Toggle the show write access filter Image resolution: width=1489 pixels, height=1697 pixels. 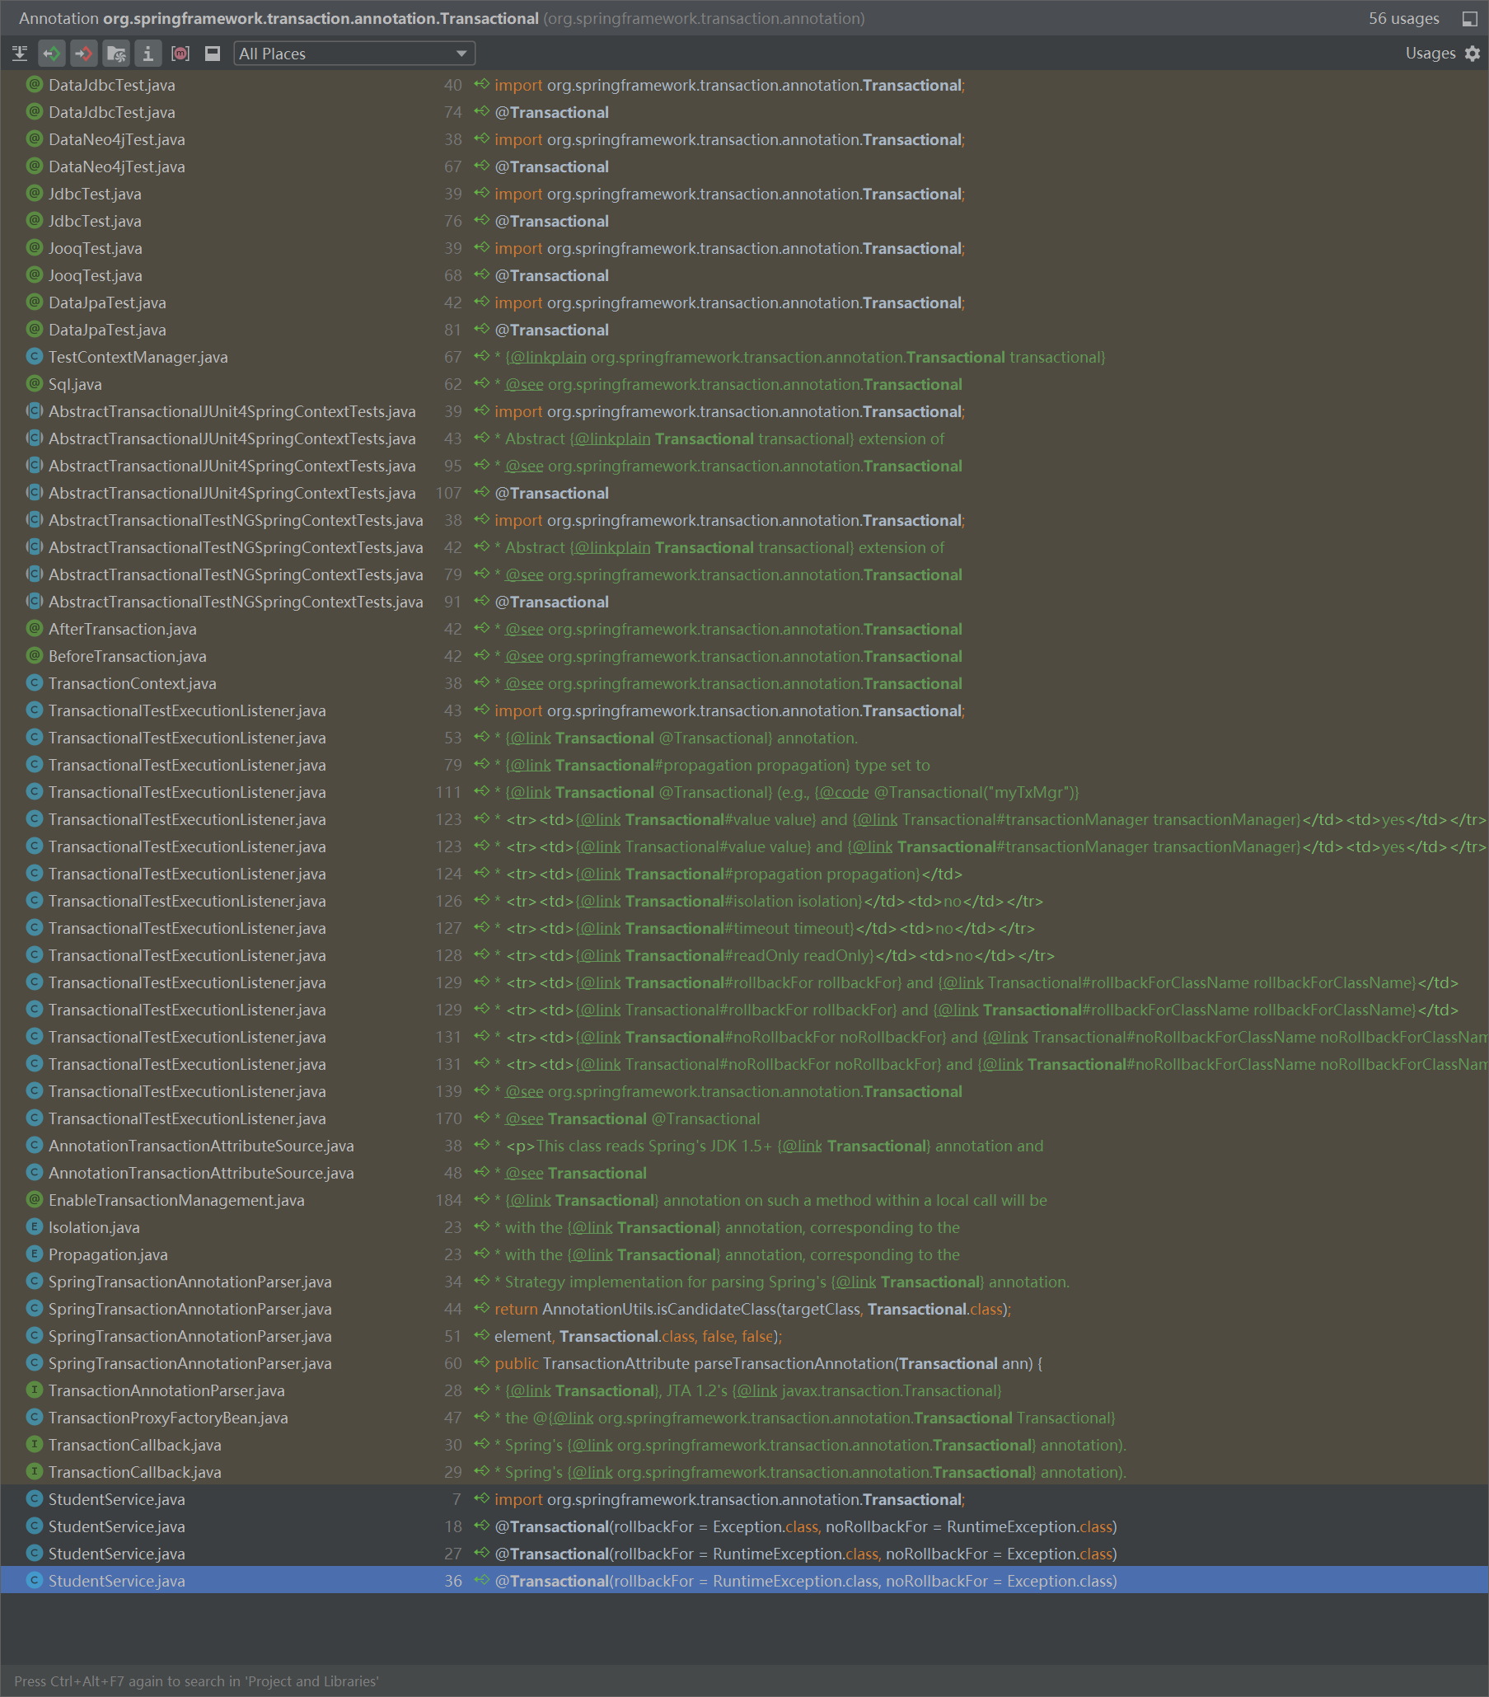point(83,54)
